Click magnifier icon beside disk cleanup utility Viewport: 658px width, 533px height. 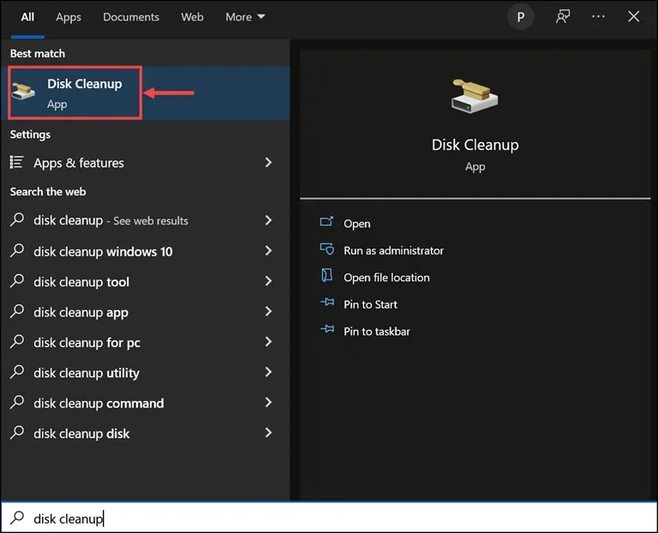[17, 371]
